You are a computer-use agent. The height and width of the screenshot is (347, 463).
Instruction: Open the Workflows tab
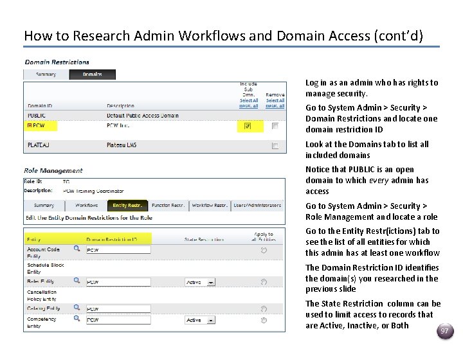coord(86,206)
